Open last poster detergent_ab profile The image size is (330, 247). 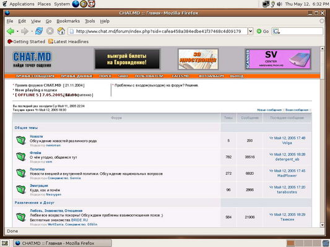[x=287, y=159]
